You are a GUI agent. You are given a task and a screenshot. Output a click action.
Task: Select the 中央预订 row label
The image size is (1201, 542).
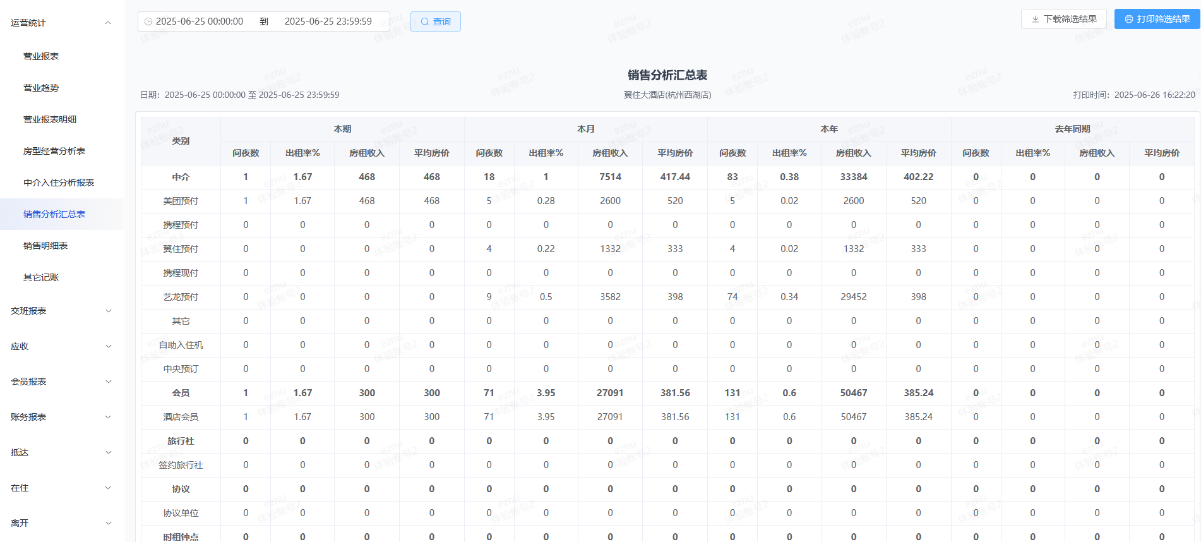click(x=181, y=369)
